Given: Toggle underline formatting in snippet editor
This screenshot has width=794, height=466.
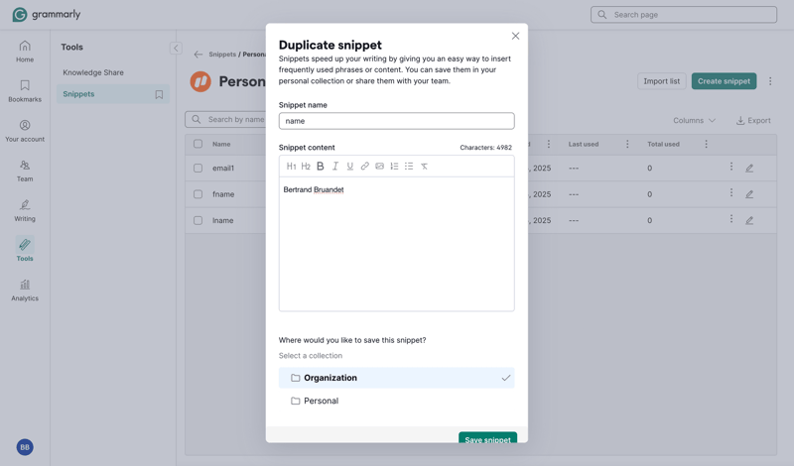Looking at the screenshot, I should coord(349,166).
